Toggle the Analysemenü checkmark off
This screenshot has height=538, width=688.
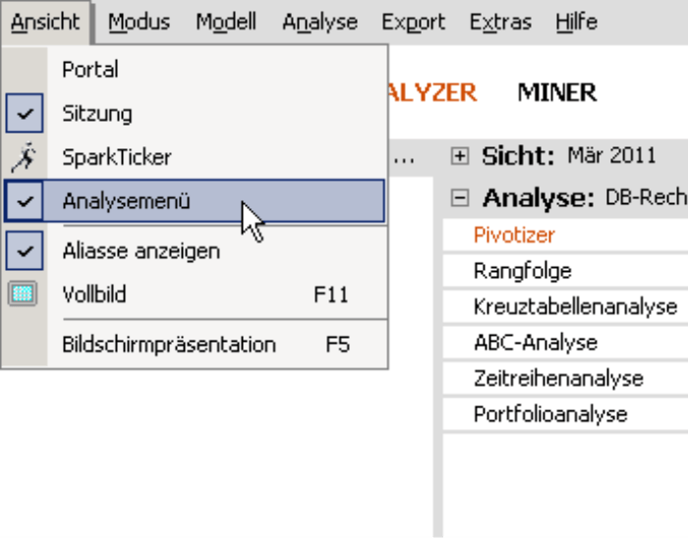pos(25,201)
